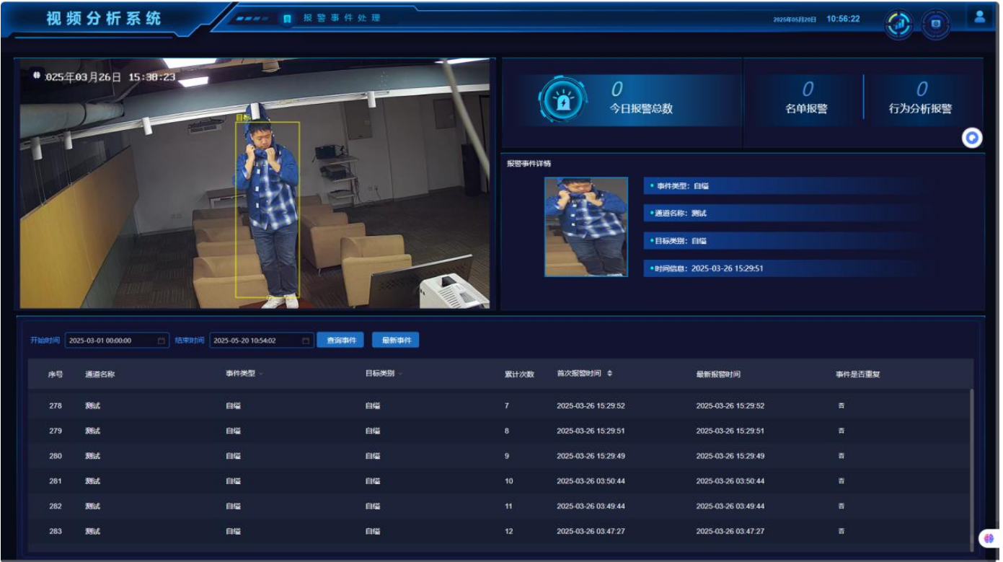Click the 视频分析系统 title
Screen dimensions: 1003x562
tap(104, 19)
